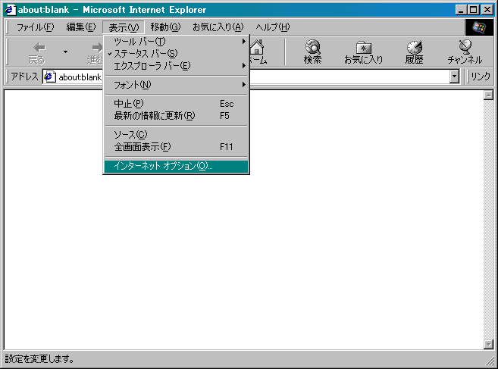Image resolution: width=498 pixels, height=369 pixels.
Task: Click the IE icon in title bar
Action: point(10,10)
